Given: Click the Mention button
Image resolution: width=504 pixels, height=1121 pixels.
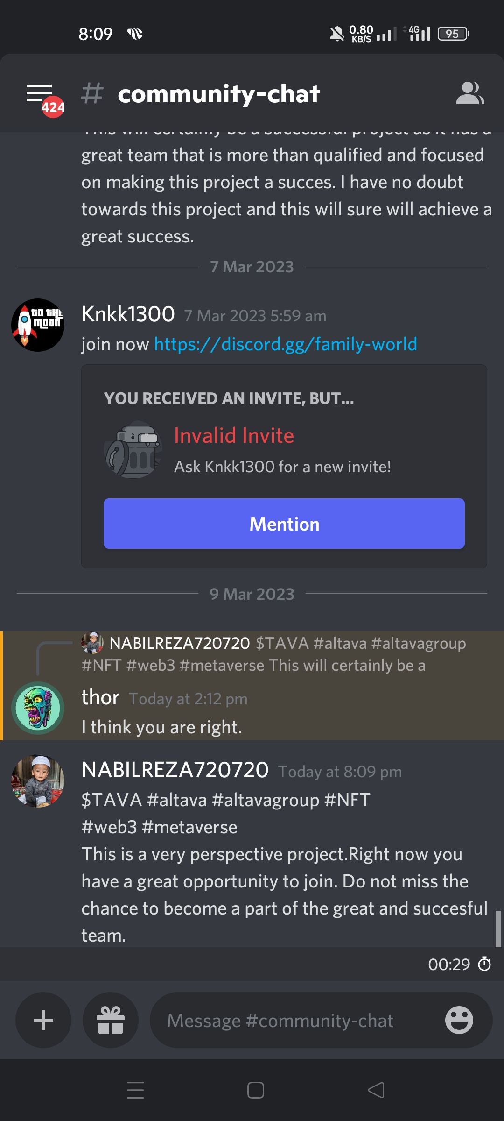Looking at the screenshot, I should pyautogui.click(x=284, y=524).
